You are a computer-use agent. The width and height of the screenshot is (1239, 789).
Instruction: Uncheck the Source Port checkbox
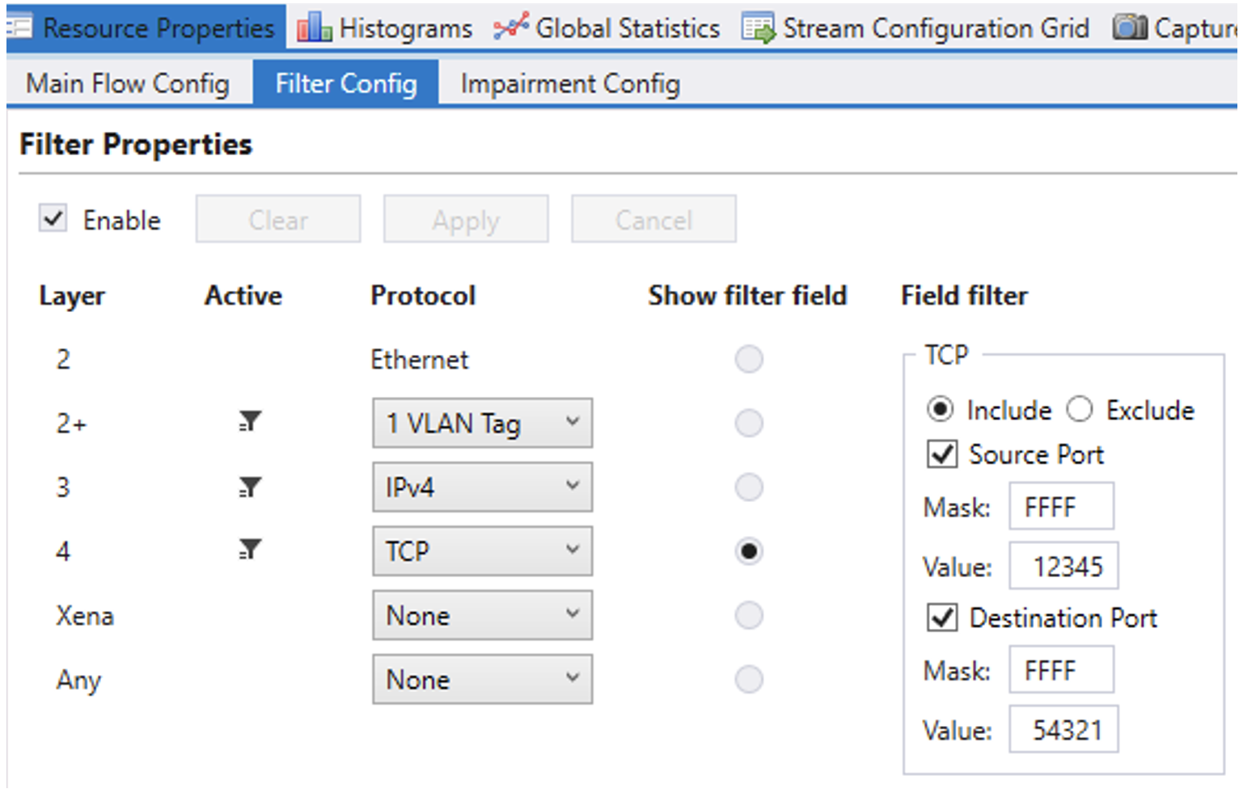(942, 454)
